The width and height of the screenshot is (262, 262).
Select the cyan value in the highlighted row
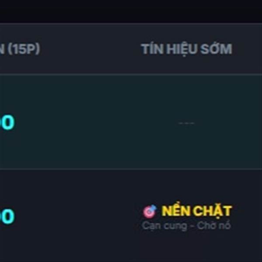click(x=7, y=123)
